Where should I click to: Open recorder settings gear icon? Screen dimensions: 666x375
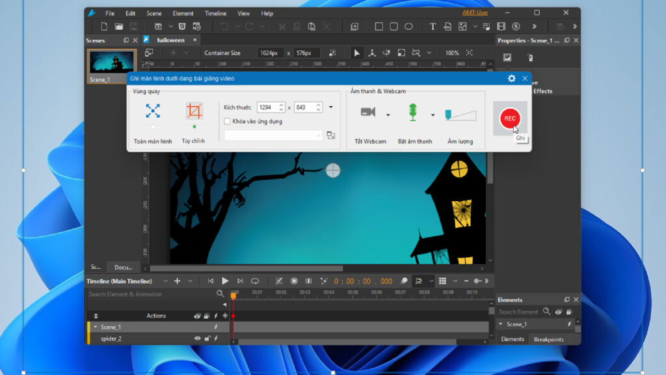click(511, 78)
